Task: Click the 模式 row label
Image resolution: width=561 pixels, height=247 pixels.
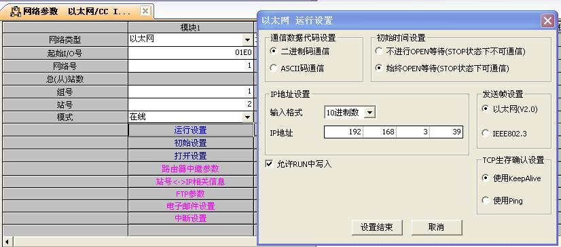Action: point(65,117)
